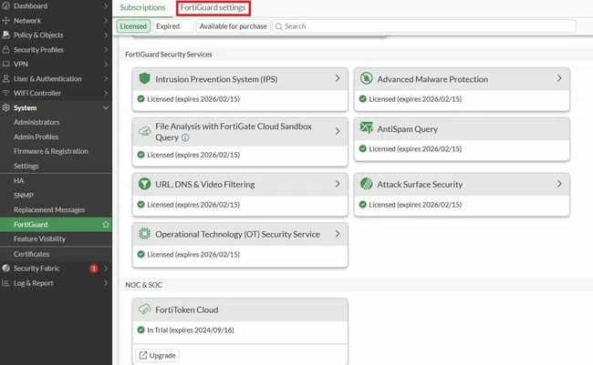Click the subscriptions Search field
The height and width of the screenshot is (365, 593).
pos(424,26)
